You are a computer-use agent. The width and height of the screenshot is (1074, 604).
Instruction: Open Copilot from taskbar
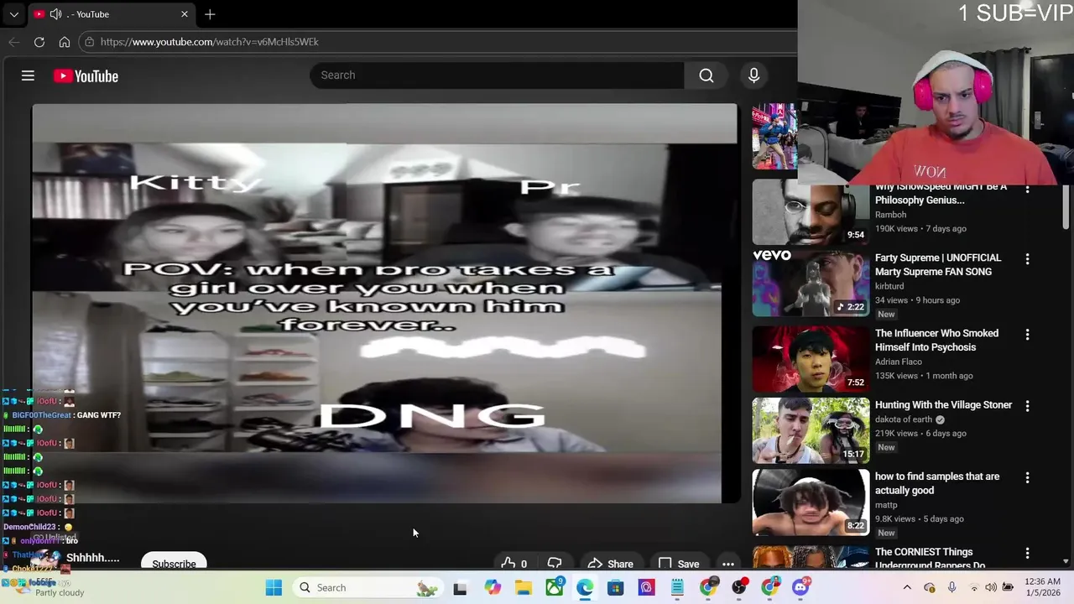coord(493,588)
